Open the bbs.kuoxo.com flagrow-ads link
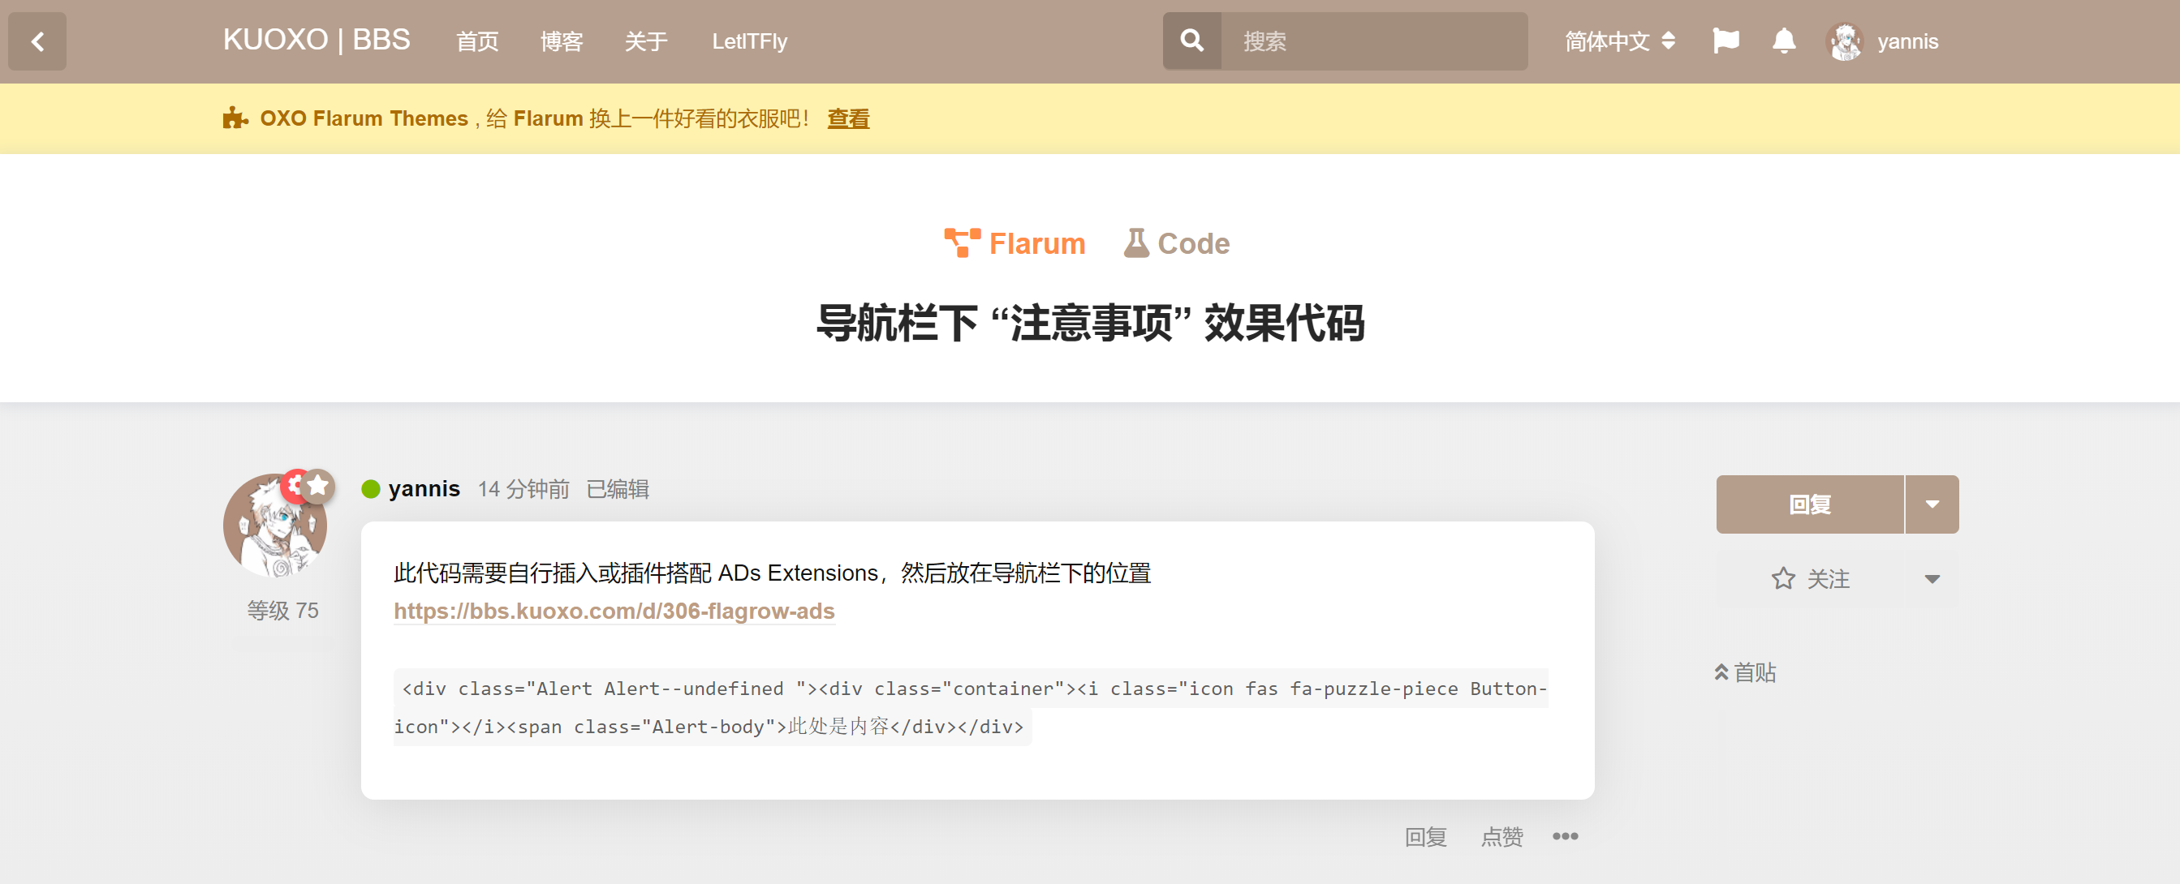 point(614,611)
